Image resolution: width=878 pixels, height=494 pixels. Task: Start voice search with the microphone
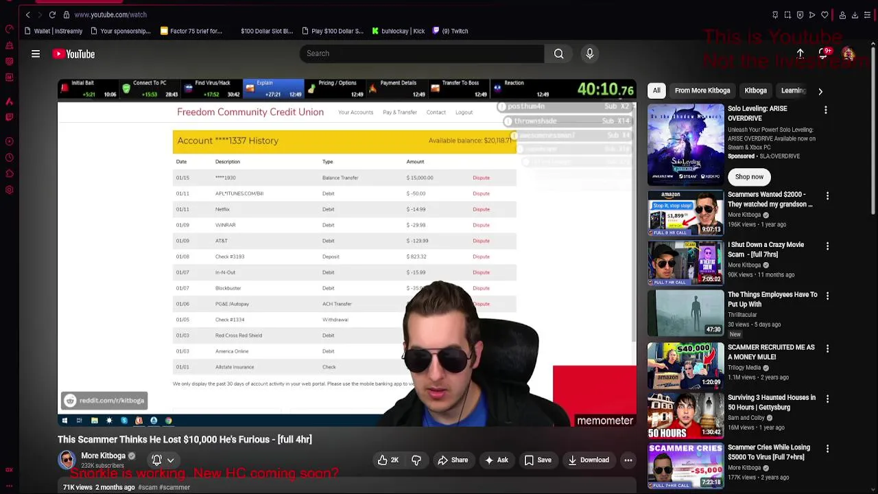[590, 54]
